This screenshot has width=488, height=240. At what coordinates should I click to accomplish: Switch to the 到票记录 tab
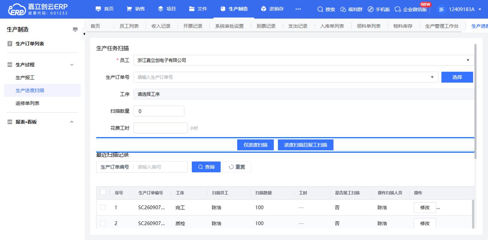pos(266,26)
